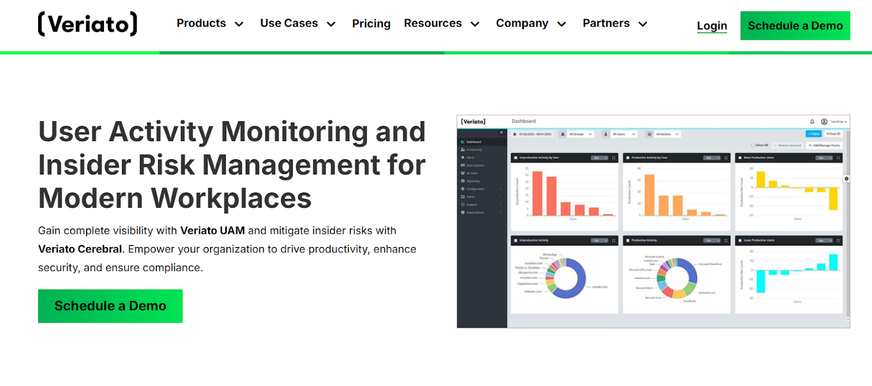The height and width of the screenshot is (386, 872).
Task: Click the Veriato logo inside the dashboard
Action: pos(473,122)
